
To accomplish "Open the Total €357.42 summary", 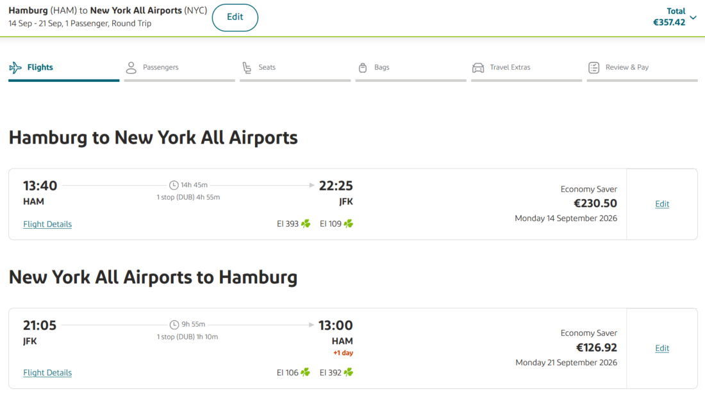I will pyautogui.click(x=670, y=17).
